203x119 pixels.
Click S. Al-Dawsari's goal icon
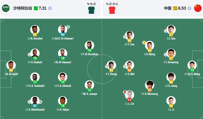click(68, 27)
